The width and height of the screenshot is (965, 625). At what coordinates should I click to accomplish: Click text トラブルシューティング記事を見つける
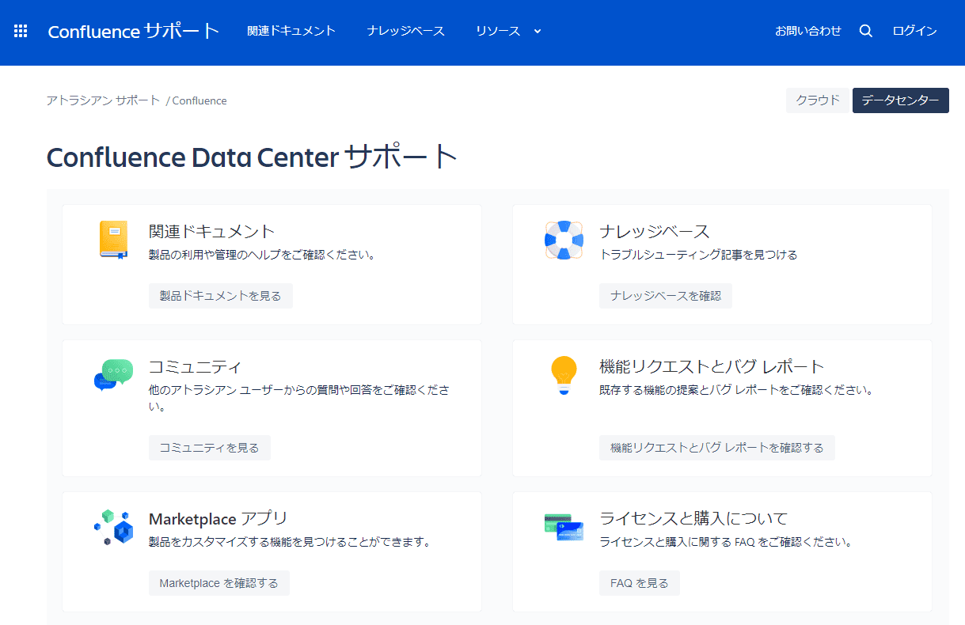pos(699,255)
